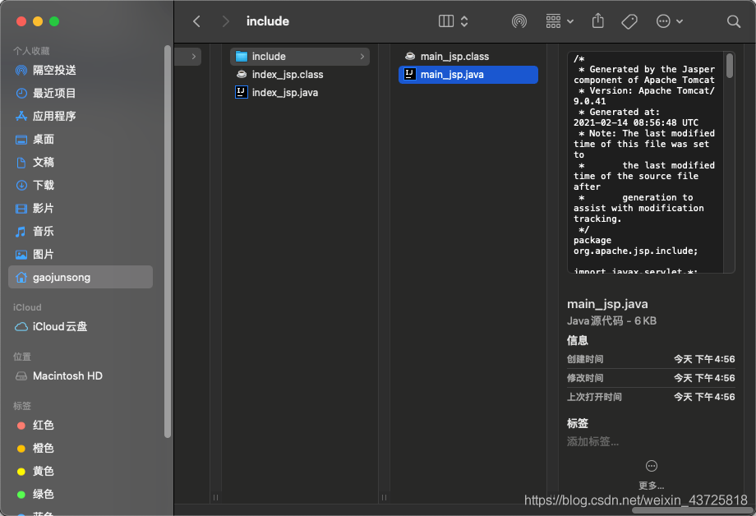This screenshot has width=756, height=516.
Task: Select main_jsp.java file
Action: pyautogui.click(x=468, y=75)
